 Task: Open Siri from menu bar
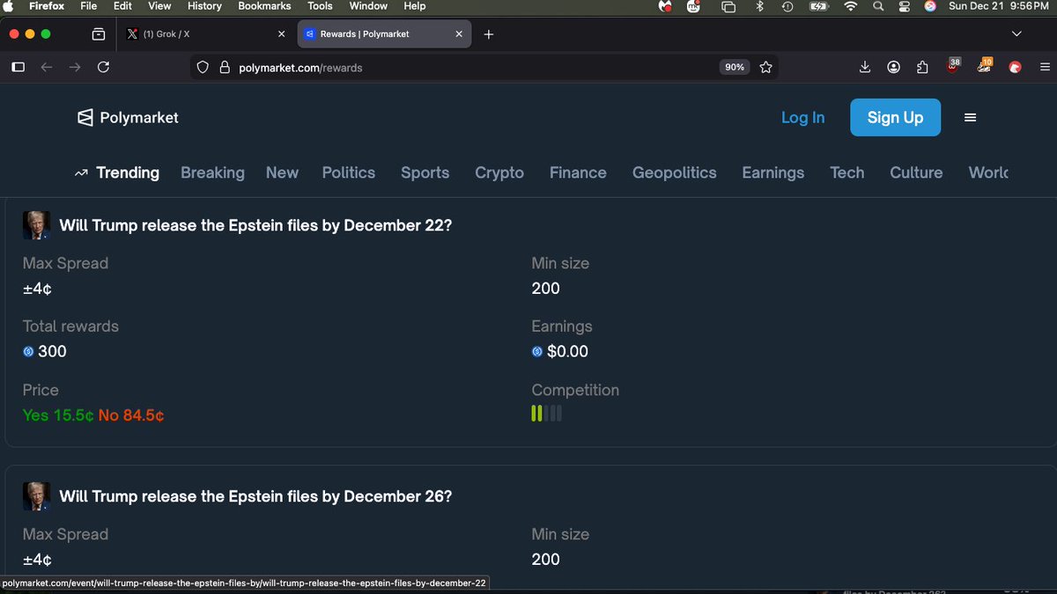(930, 6)
